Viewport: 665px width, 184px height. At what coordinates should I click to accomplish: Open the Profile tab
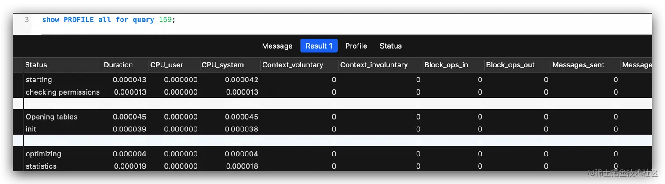pyautogui.click(x=356, y=46)
